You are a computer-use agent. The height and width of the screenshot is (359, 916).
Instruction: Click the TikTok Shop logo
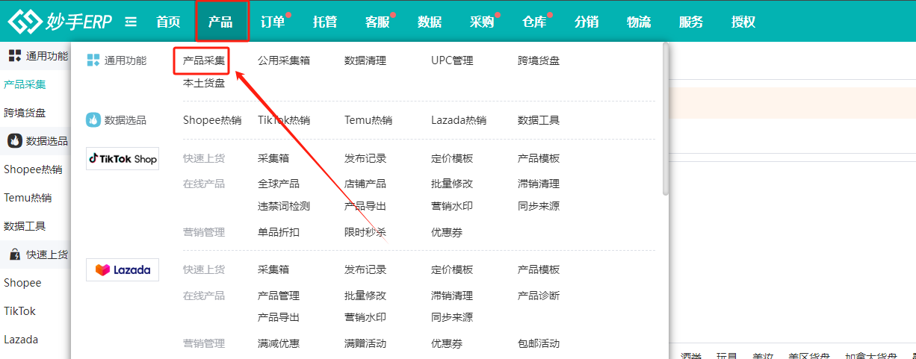pos(123,158)
